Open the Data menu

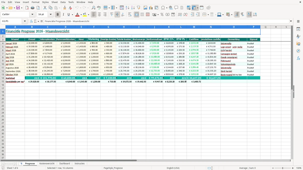[63, 2]
